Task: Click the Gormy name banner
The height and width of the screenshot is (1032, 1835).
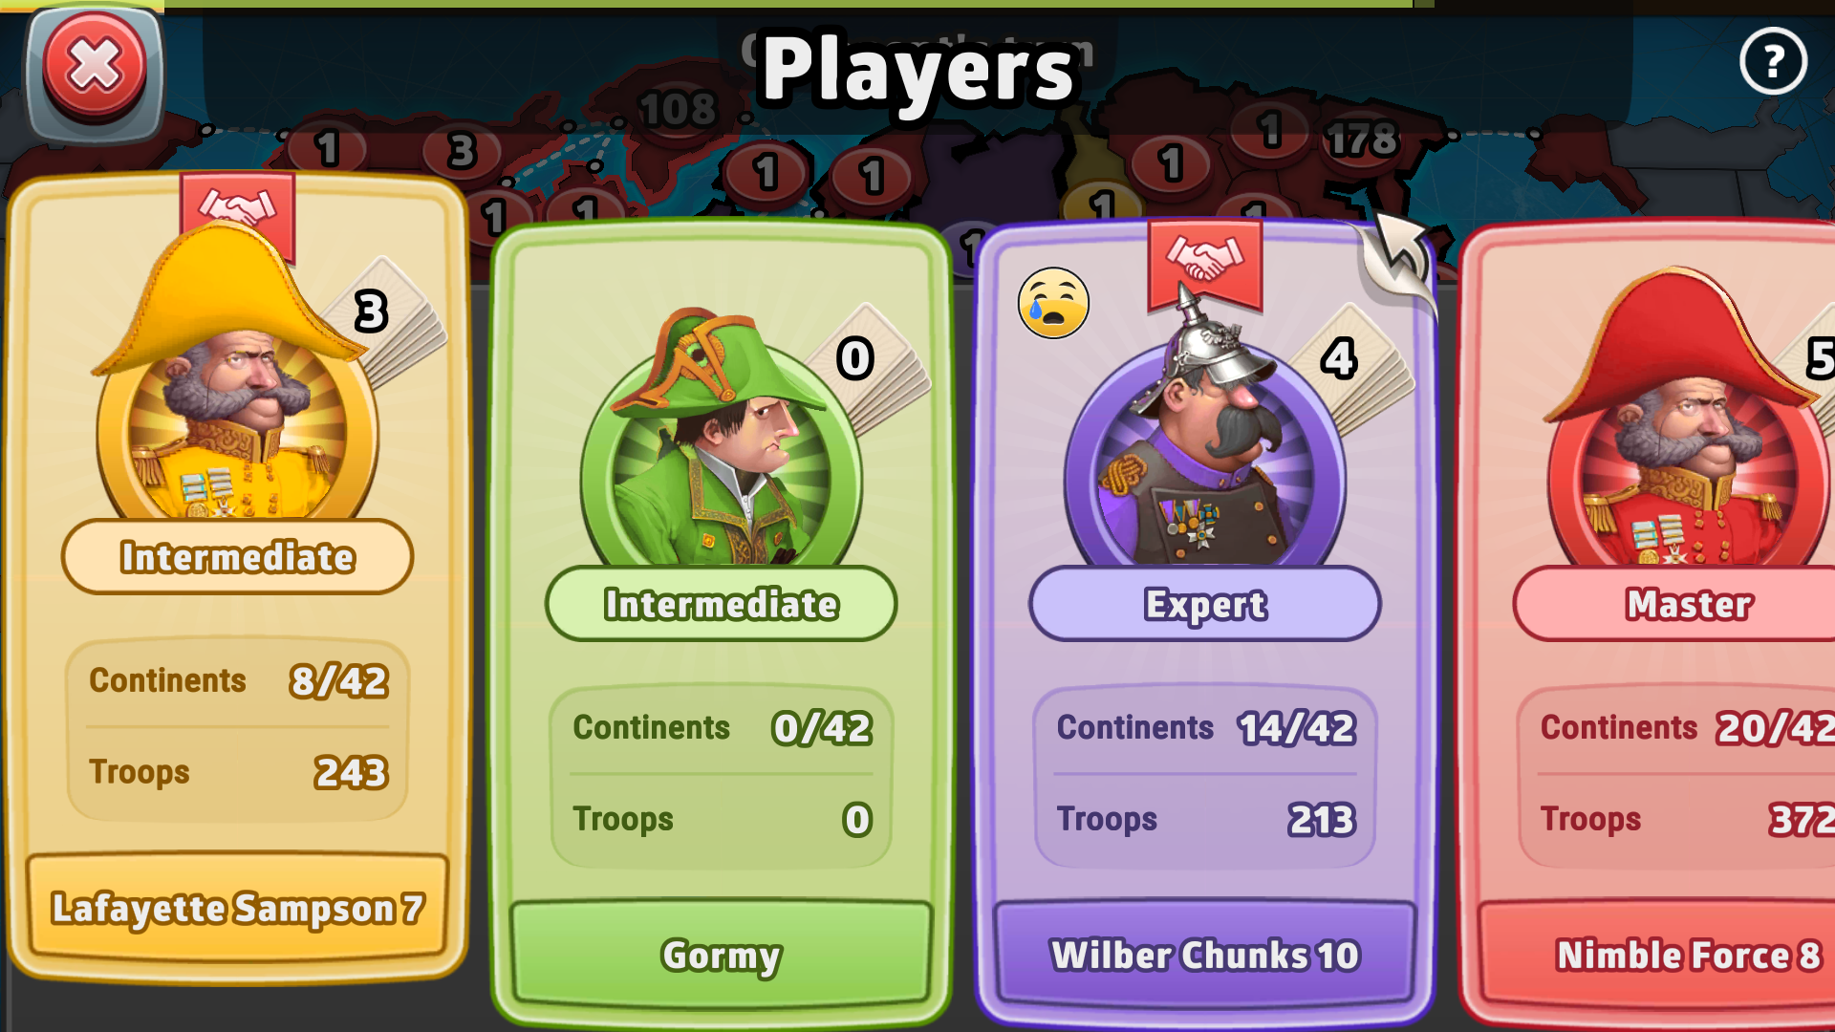Action: pyautogui.click(x=722, y=956)
